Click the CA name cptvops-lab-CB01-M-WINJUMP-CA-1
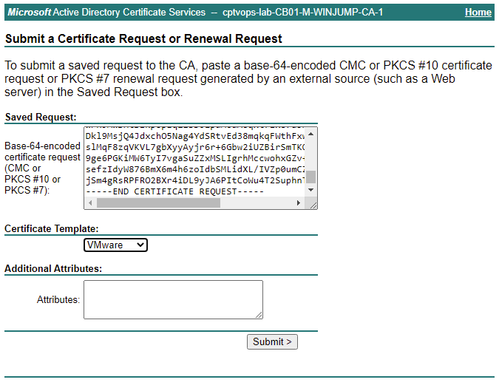The width and height of the screenshot is (499, 388). [x=302, y=13]
